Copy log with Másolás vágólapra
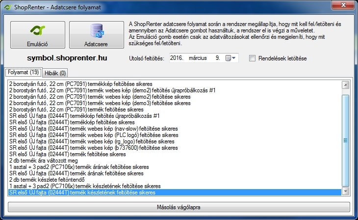358x220 pixels. pos(179,207)
